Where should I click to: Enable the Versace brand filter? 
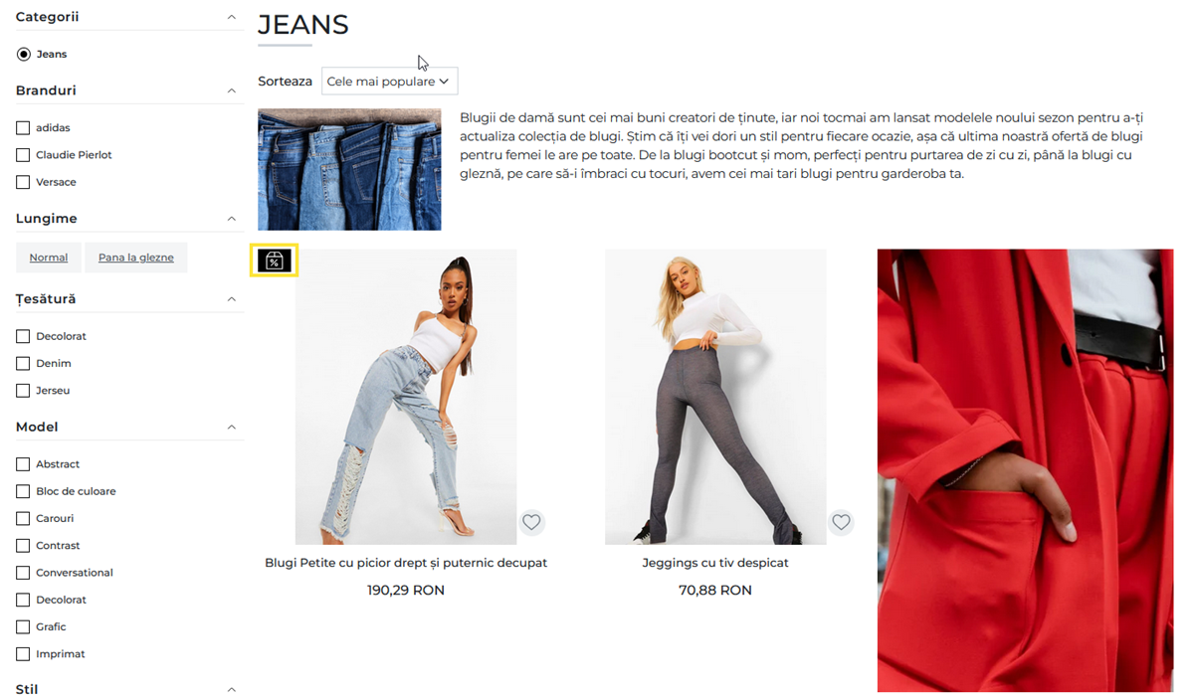pyautogui.click(x=23, y=183)
